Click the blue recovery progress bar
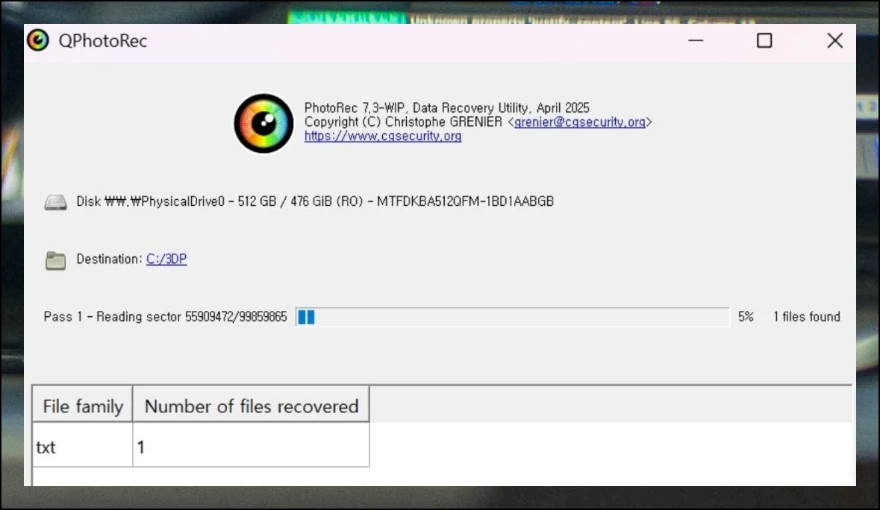Screen dimensions: 880x510 (512, 317)
